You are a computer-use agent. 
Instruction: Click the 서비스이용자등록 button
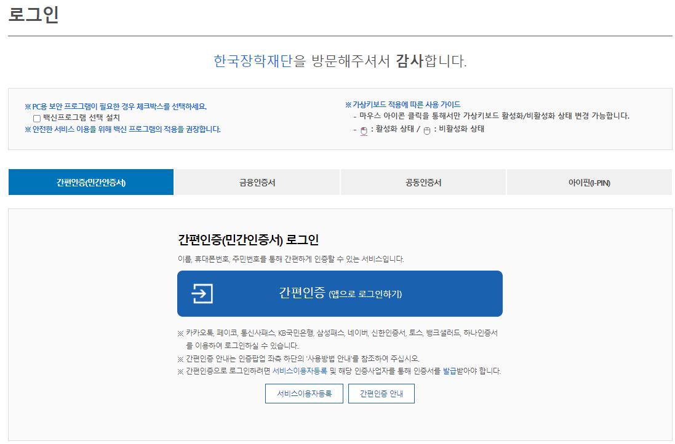click(304, 393)
